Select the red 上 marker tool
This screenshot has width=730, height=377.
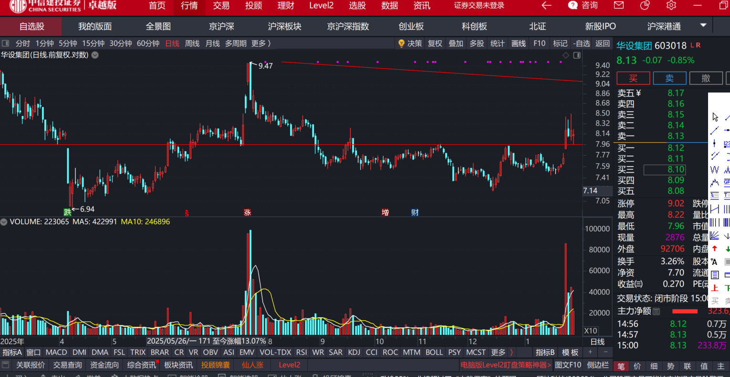[x=715, y=288]
